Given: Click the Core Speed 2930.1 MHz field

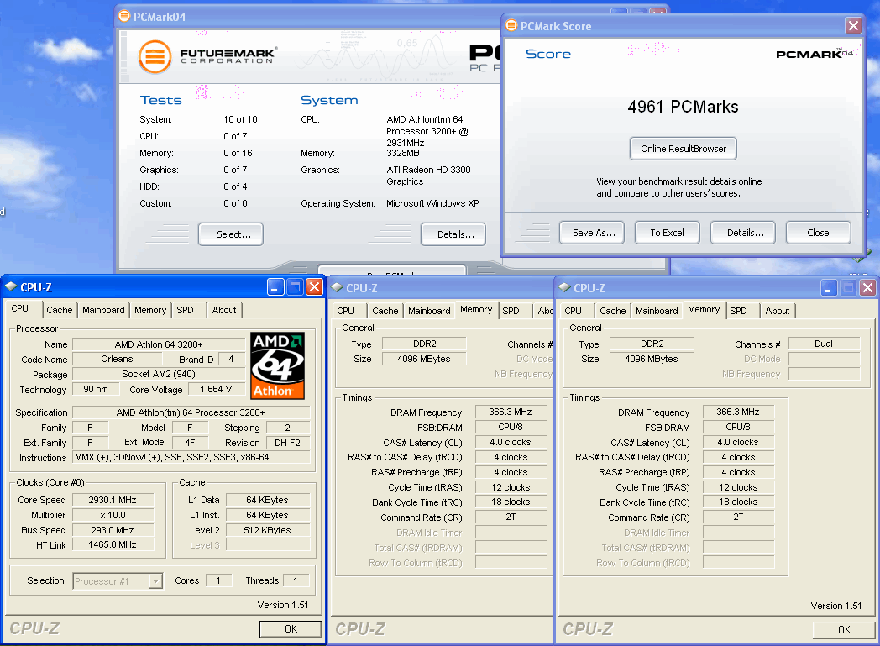Looking at the screenshot, I should click(113, 500).
